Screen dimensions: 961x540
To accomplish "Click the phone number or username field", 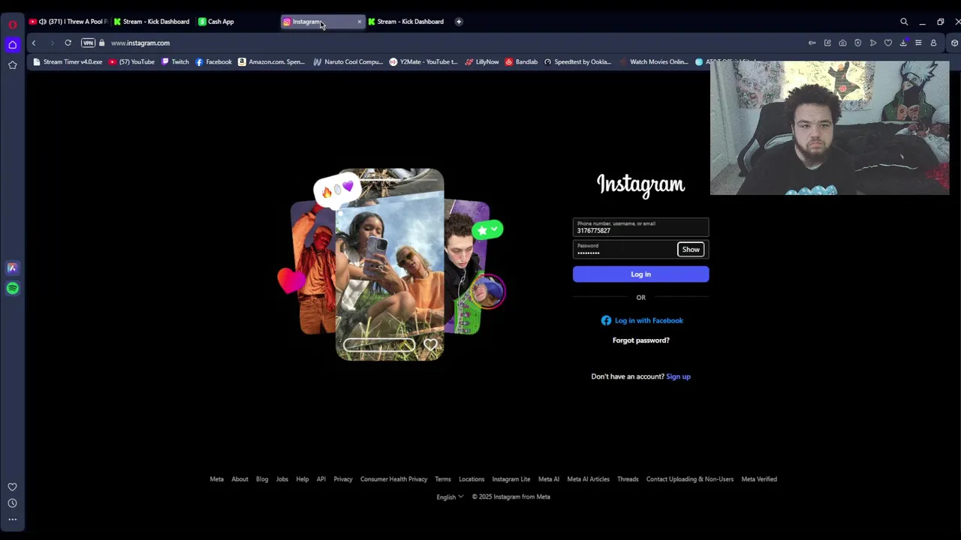I will pos(640,227).
